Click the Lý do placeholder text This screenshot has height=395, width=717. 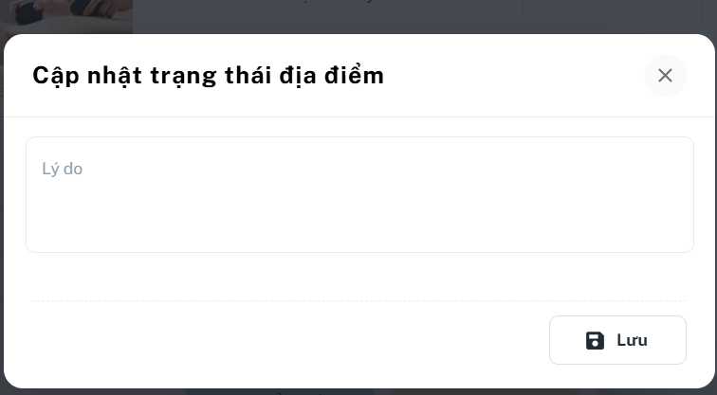tap(63, 169)
